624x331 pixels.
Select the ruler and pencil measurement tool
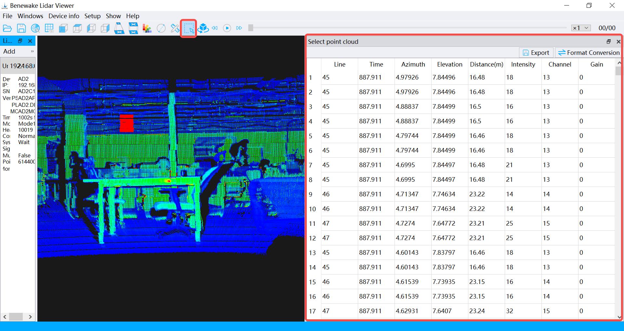point(175,29)
